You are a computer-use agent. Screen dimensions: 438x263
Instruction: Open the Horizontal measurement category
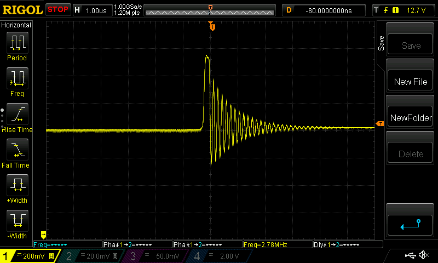pos(16,25)
